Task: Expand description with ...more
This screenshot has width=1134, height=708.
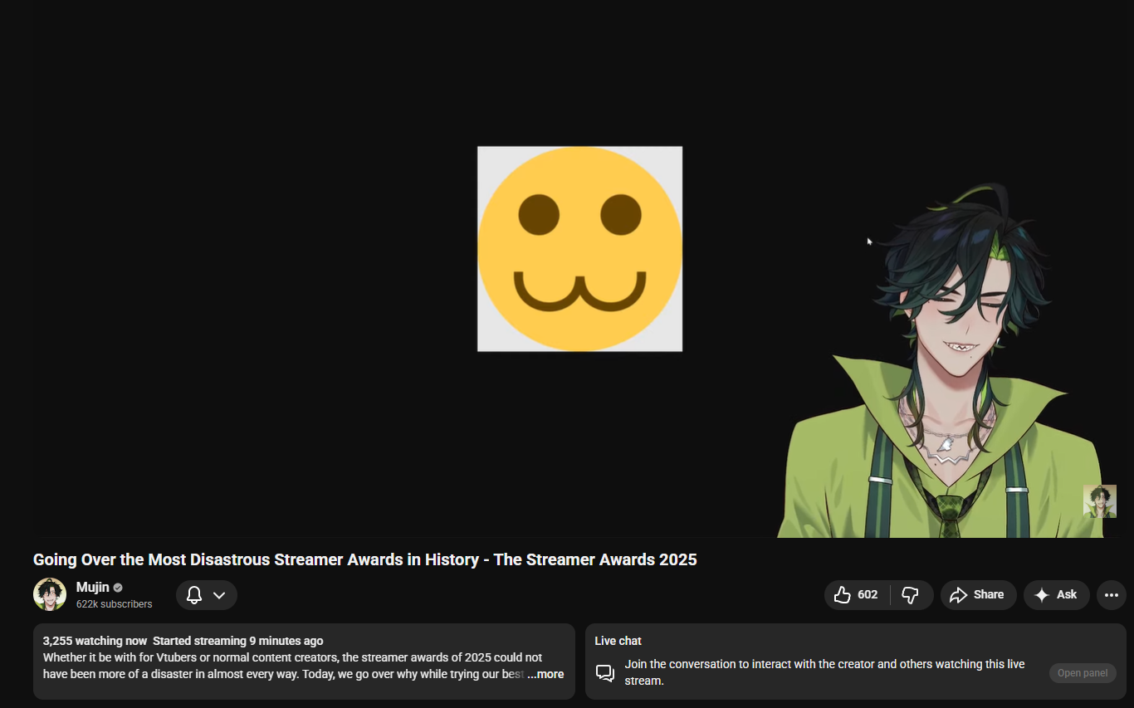Action: [x=545, y=674]
